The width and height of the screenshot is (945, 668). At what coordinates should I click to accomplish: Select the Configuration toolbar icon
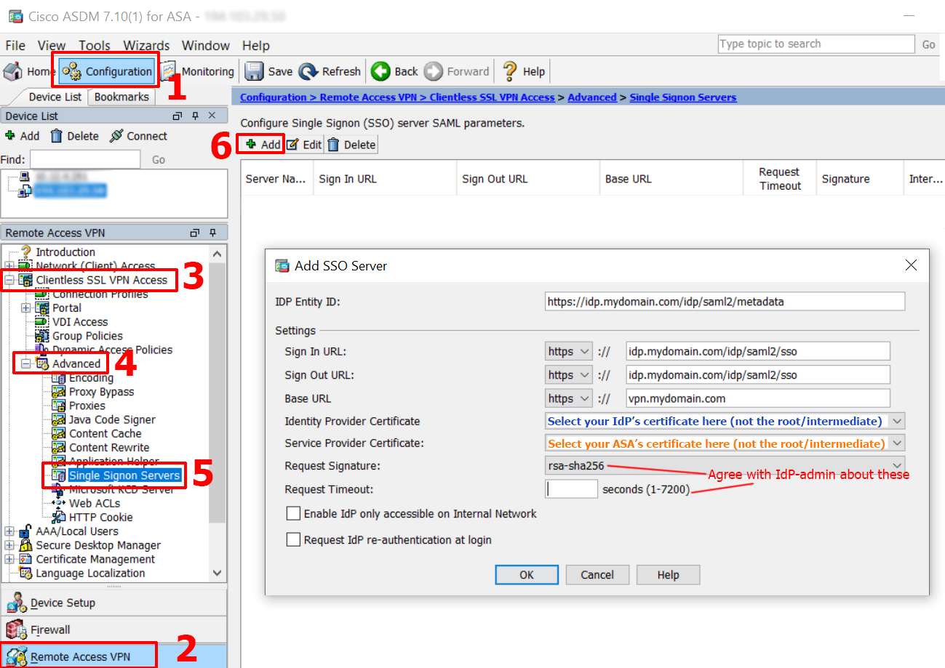105,71
